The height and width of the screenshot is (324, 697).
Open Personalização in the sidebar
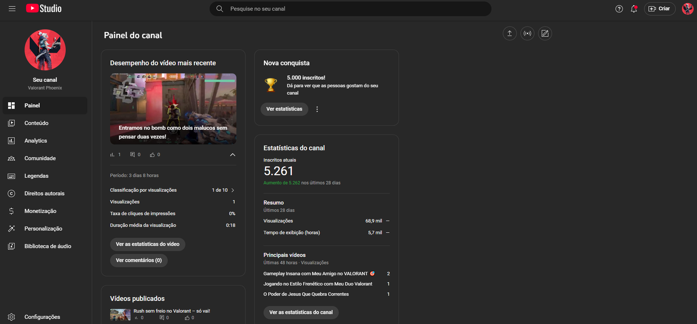point(45,229)
